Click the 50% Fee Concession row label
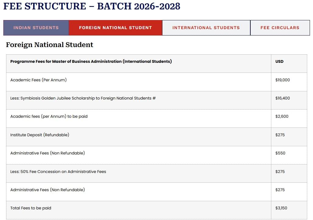This screenshot has width=313, height=220. (x=58, y=172)
